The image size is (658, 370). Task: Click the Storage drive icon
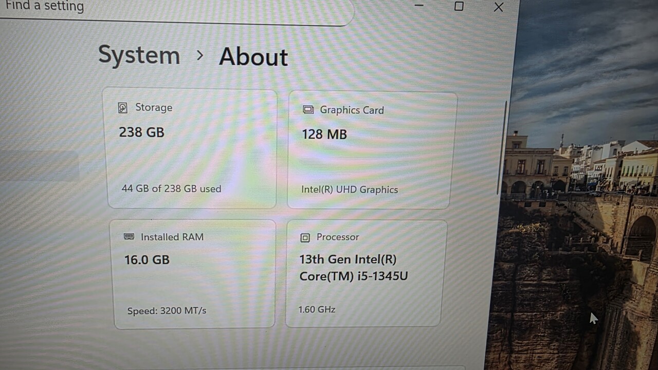(x=122, y=108)
